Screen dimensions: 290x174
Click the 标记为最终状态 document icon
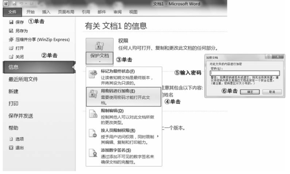click(x=93, y=74)
